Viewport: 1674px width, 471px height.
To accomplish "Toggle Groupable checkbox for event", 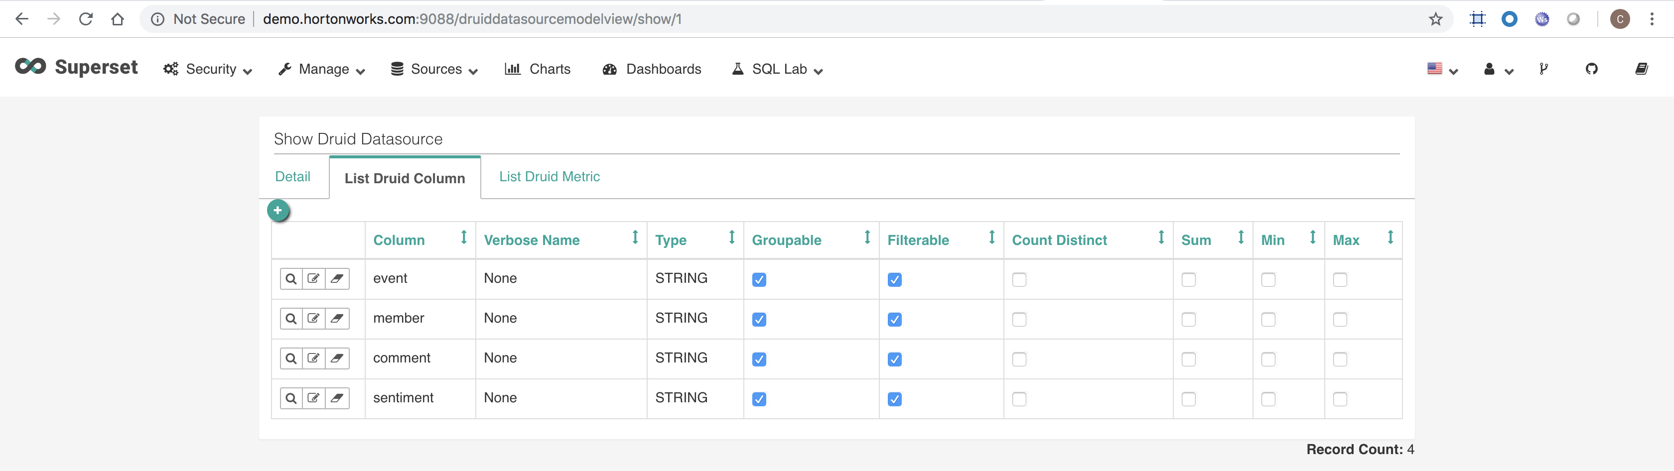I will 759,280.
